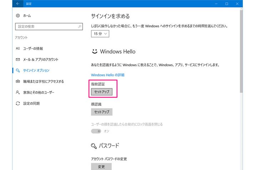Open 設定の同期 page

(x=31, y=103)
